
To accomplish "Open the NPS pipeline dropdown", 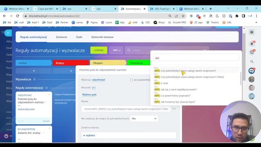I will [x=116, y=50].
